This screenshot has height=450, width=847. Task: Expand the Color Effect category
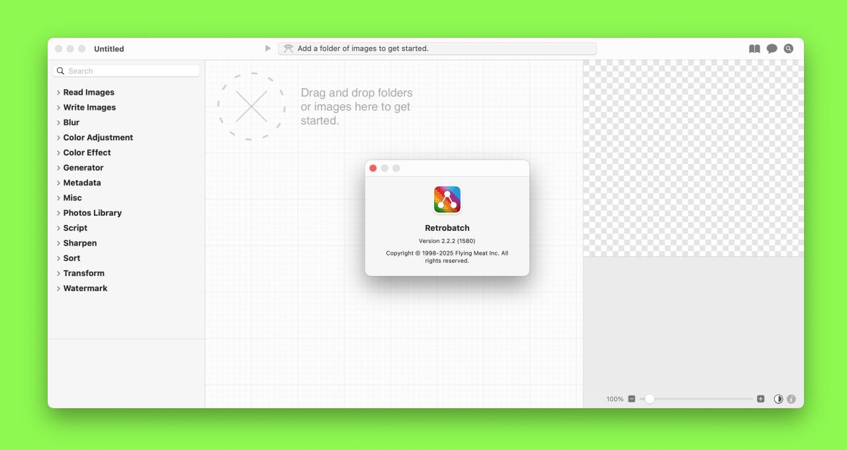58,152
